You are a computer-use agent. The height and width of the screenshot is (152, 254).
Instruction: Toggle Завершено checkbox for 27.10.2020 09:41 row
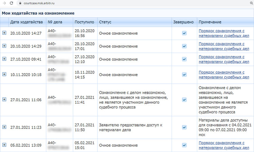184,59
